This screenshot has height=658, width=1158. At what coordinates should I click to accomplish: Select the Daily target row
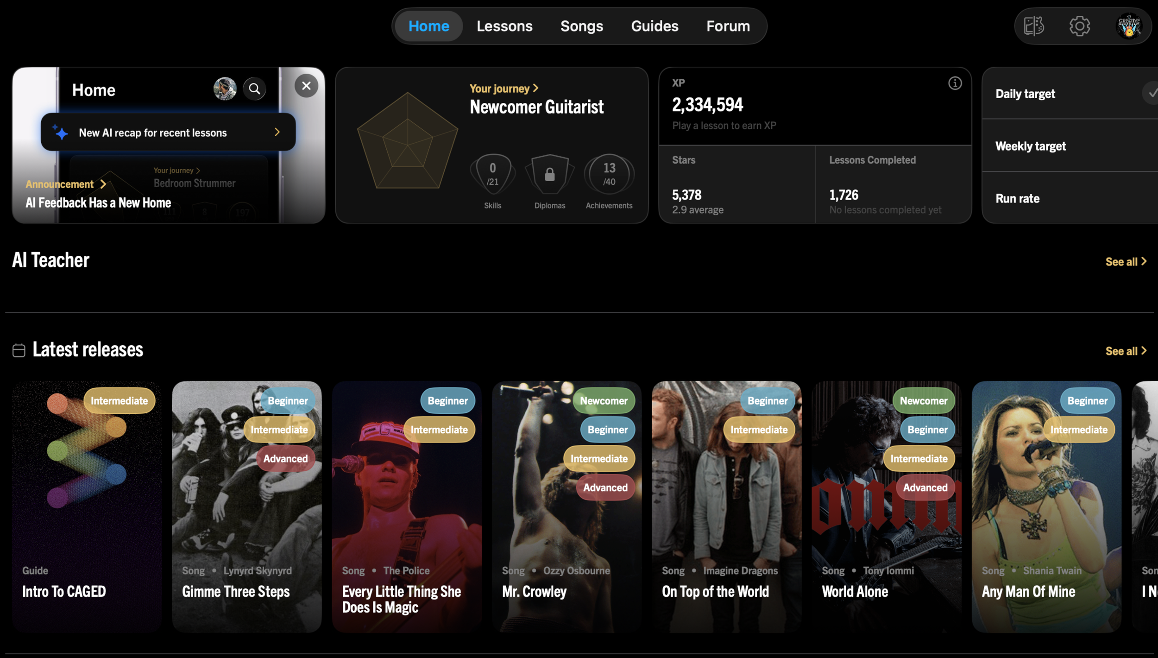(1070, 94)
